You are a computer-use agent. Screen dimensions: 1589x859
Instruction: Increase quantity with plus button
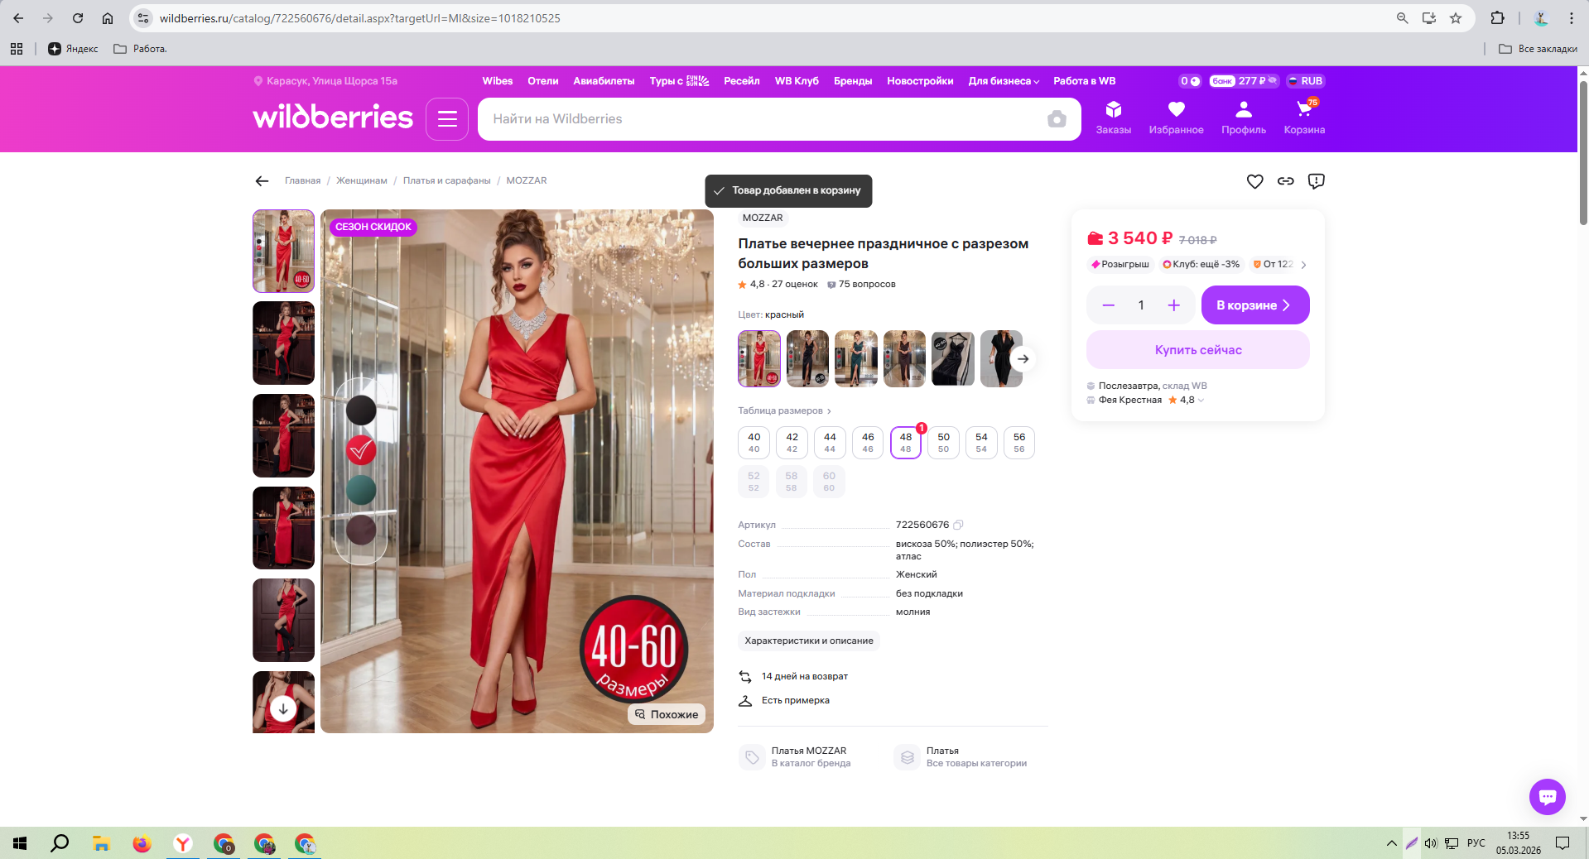click(1173, 305)
